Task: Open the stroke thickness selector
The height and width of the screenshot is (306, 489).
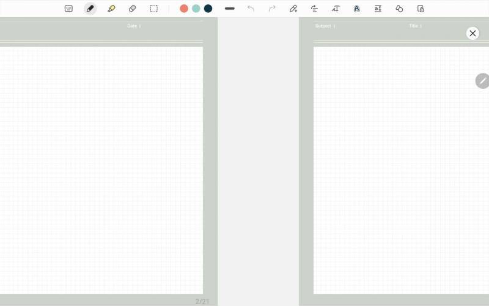Action: [x=230, y=9]
